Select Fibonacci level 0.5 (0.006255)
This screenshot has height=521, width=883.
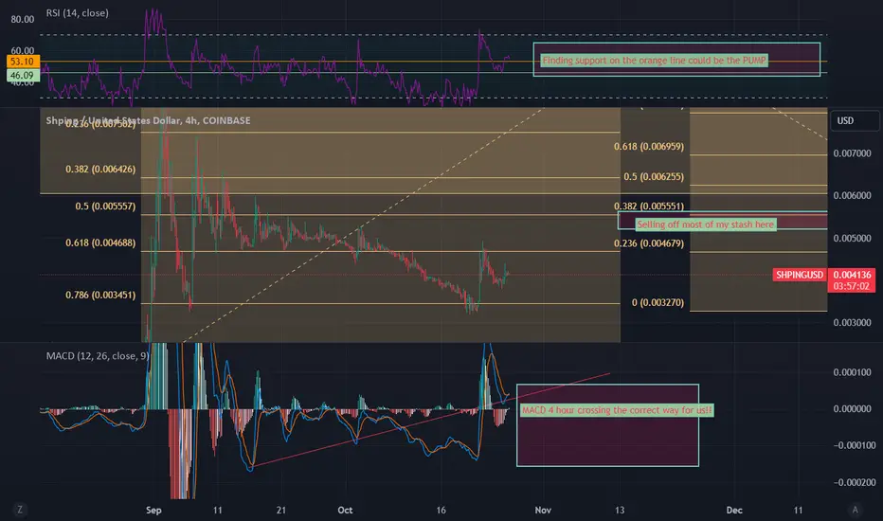point(654,177)
